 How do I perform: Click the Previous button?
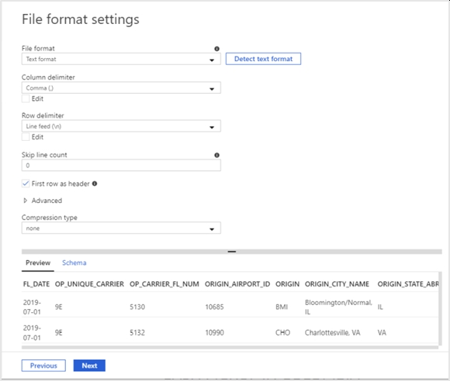[x=43, y=366]
